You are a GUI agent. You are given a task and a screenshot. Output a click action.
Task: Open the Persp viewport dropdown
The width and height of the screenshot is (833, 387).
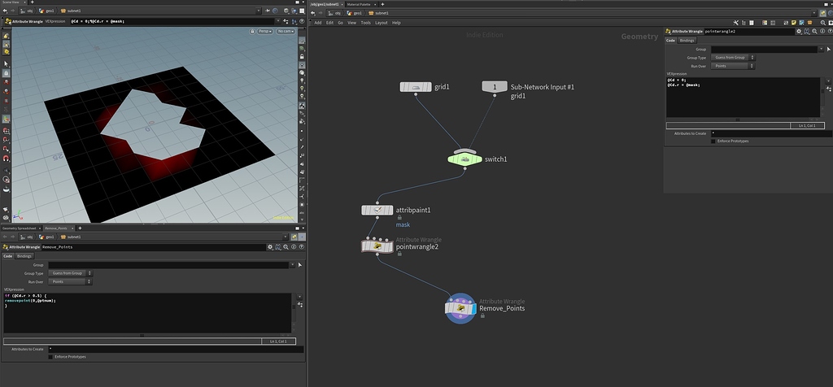(265, 31)
